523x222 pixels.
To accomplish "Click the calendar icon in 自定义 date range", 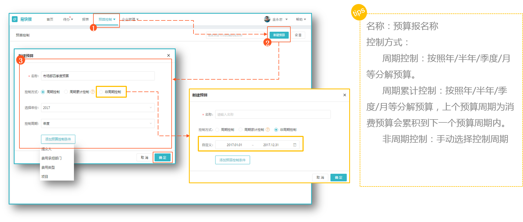I will click(x=295, y=145).
